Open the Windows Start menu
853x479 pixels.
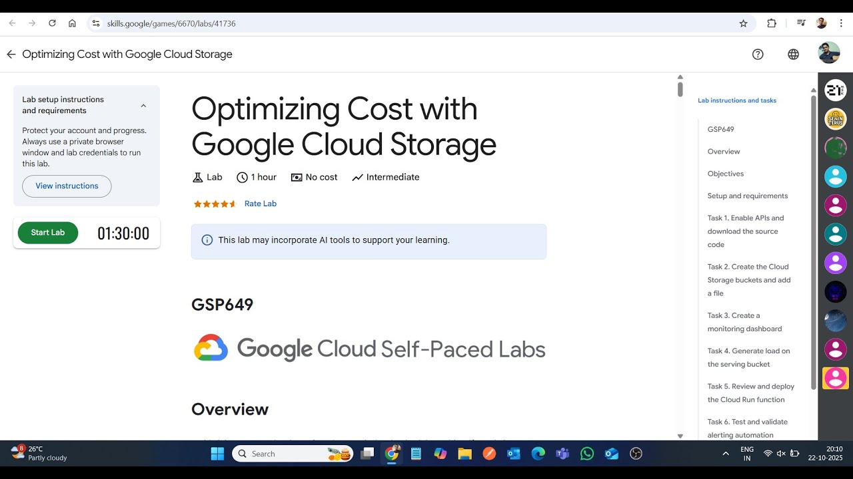(217, 454)
